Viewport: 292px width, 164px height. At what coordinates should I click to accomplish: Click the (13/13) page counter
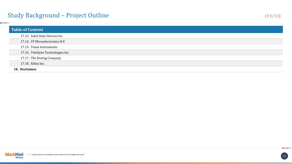point(273,16)
